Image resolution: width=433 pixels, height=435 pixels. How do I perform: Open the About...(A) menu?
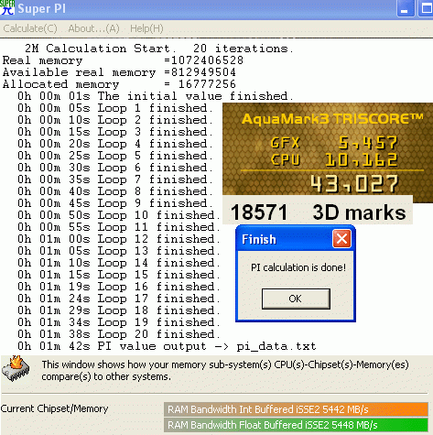[93, 28]
